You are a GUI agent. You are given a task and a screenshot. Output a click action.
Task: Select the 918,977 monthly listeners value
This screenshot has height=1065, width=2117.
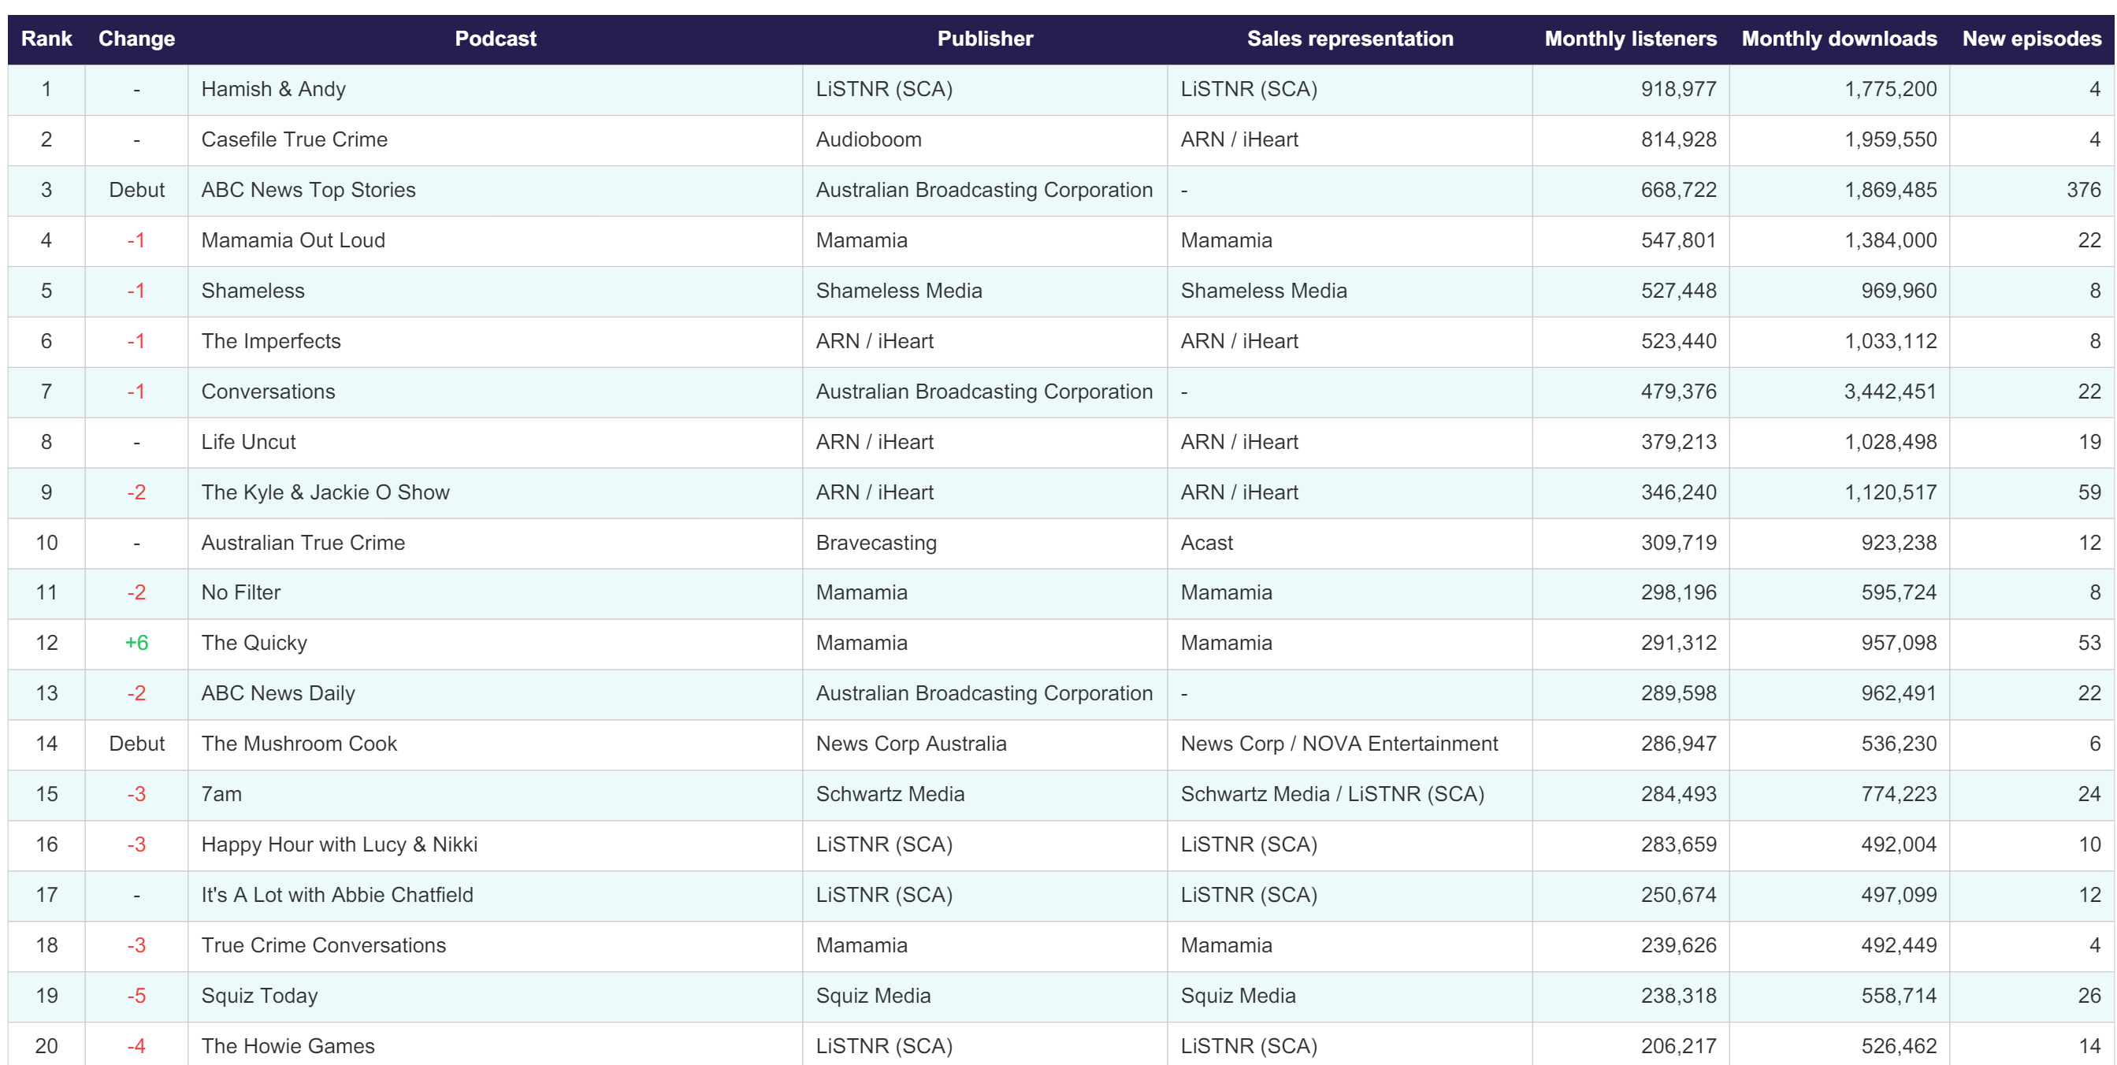point(1678,89)
